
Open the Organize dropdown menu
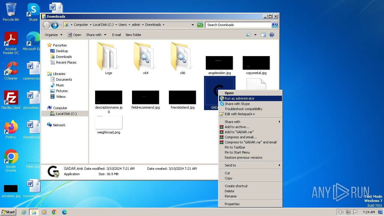point(53,35)
